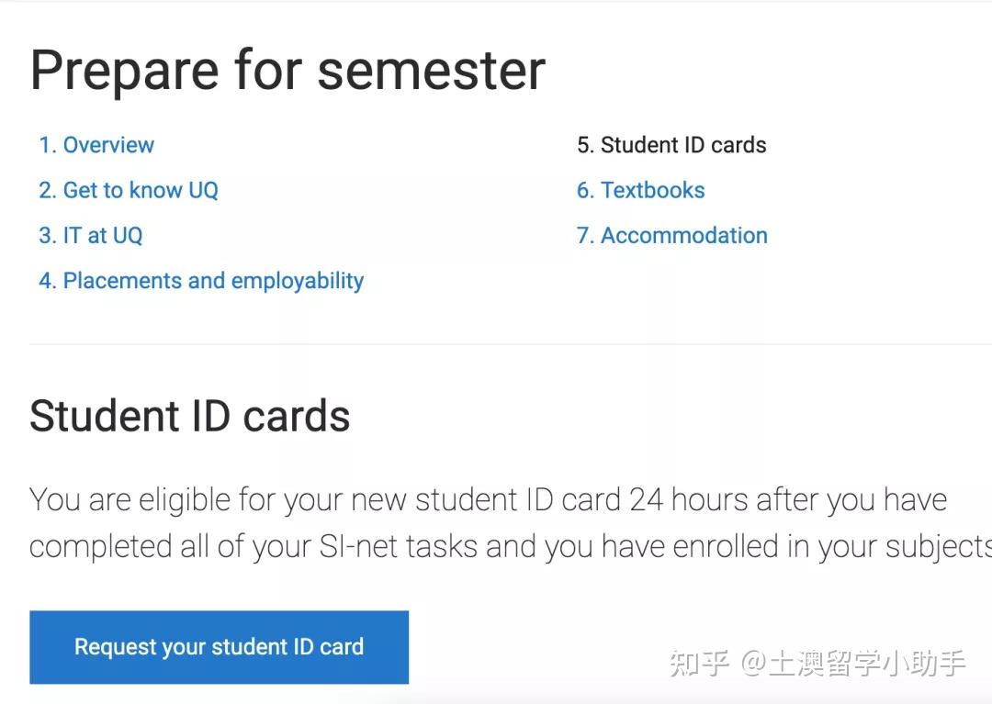Viewport: 992px width, 704px height.
Task: Navigate to the Accommodation section
Action: [683, 235]
